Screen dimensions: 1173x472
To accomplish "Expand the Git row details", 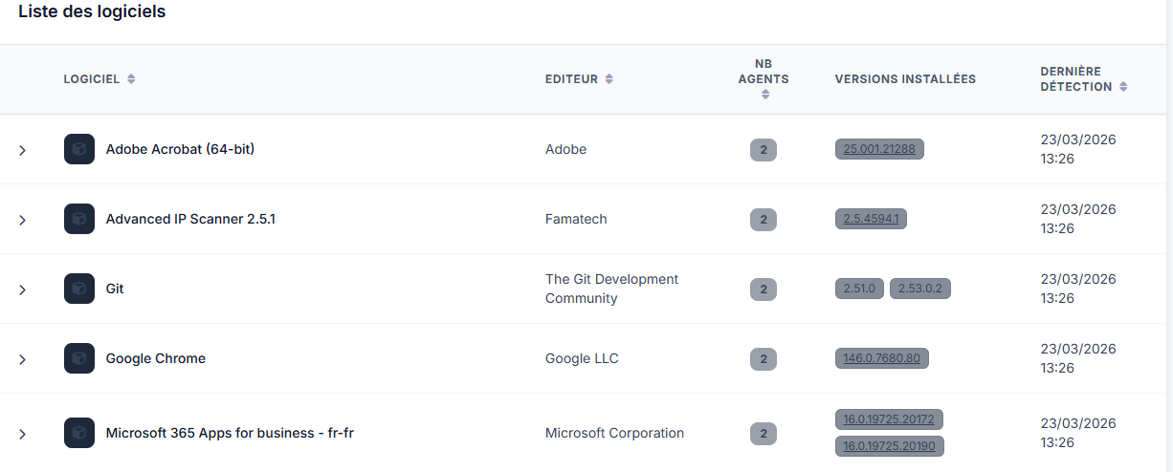I will pyautogui.click(x=22, y=290).
